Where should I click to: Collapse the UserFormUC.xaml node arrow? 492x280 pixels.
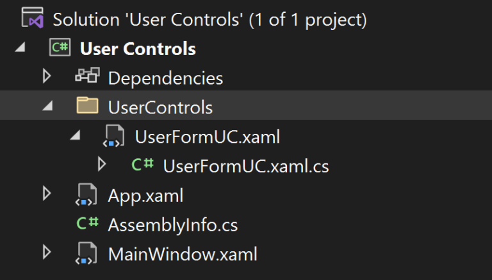coord(75,135)
